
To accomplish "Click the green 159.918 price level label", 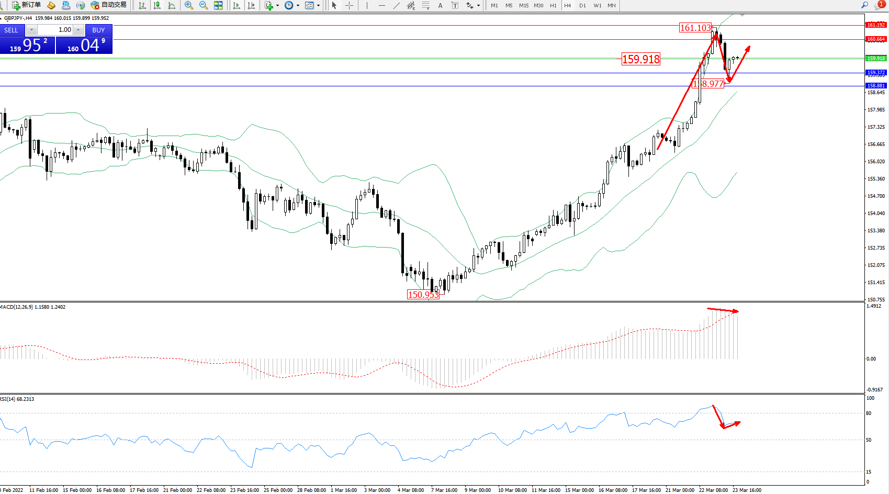I will [876, 58].
